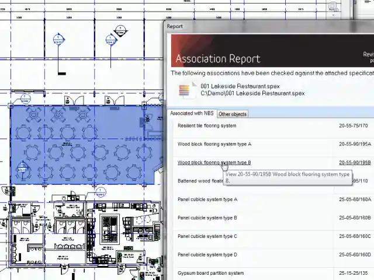Screen dimensions: 374x280
Task: Select the top-left elevation marker on the plan
Action: [58, 41]
